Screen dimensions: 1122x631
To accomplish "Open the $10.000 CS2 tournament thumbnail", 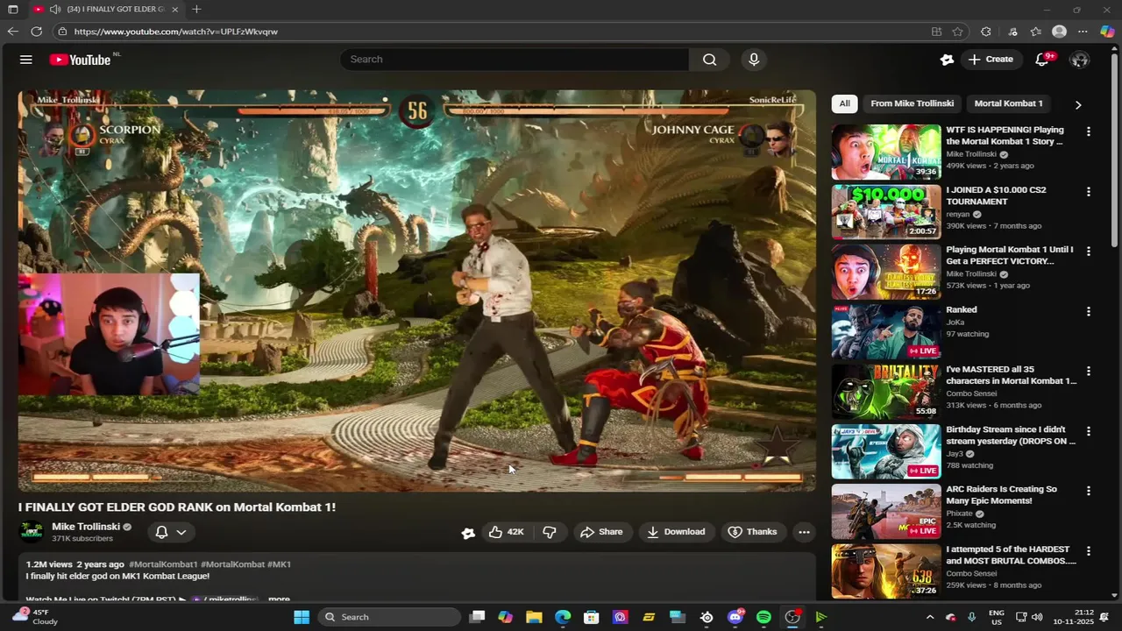I will click(x=886, y=212).
